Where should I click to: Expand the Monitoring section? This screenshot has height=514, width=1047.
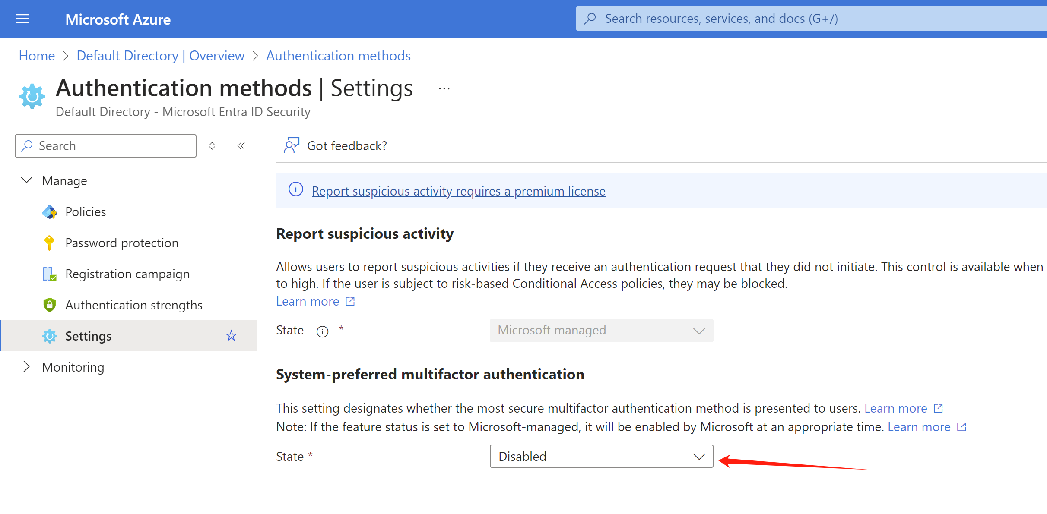[x=27, y=367]
